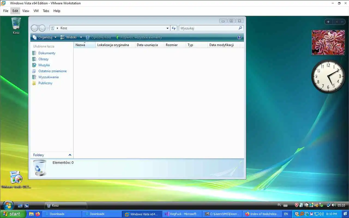Click Vista network tray icon
Screen dimensions: 349x218
329,205
